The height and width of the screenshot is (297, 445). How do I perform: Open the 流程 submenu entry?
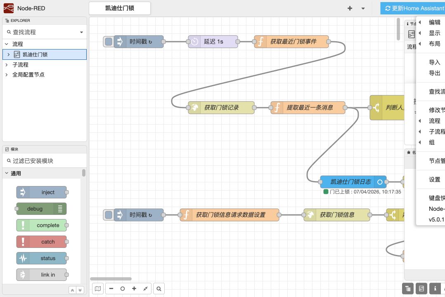coord(431,121)
